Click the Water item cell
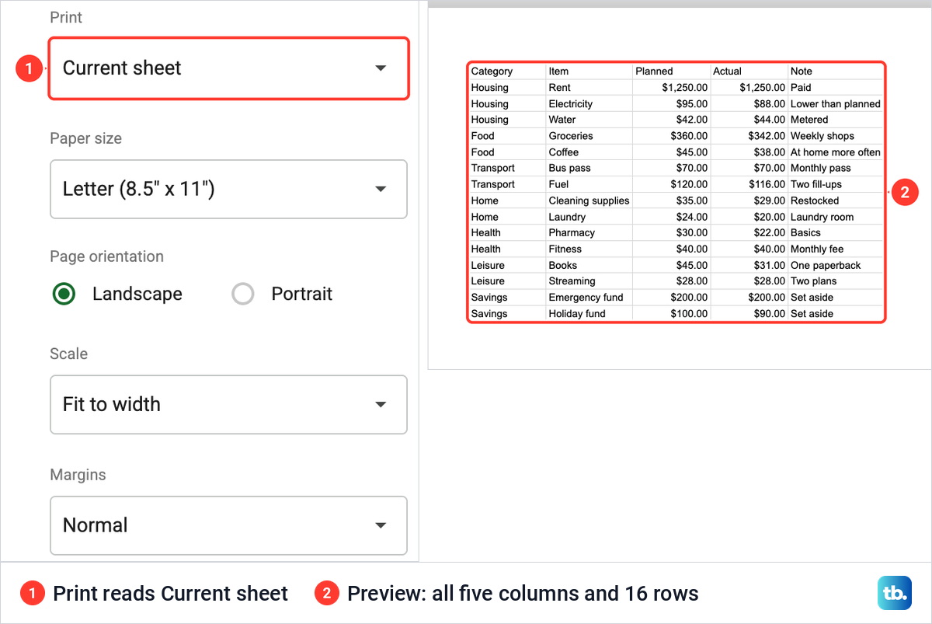Viewport: 932px width, 624px height. 589,120
